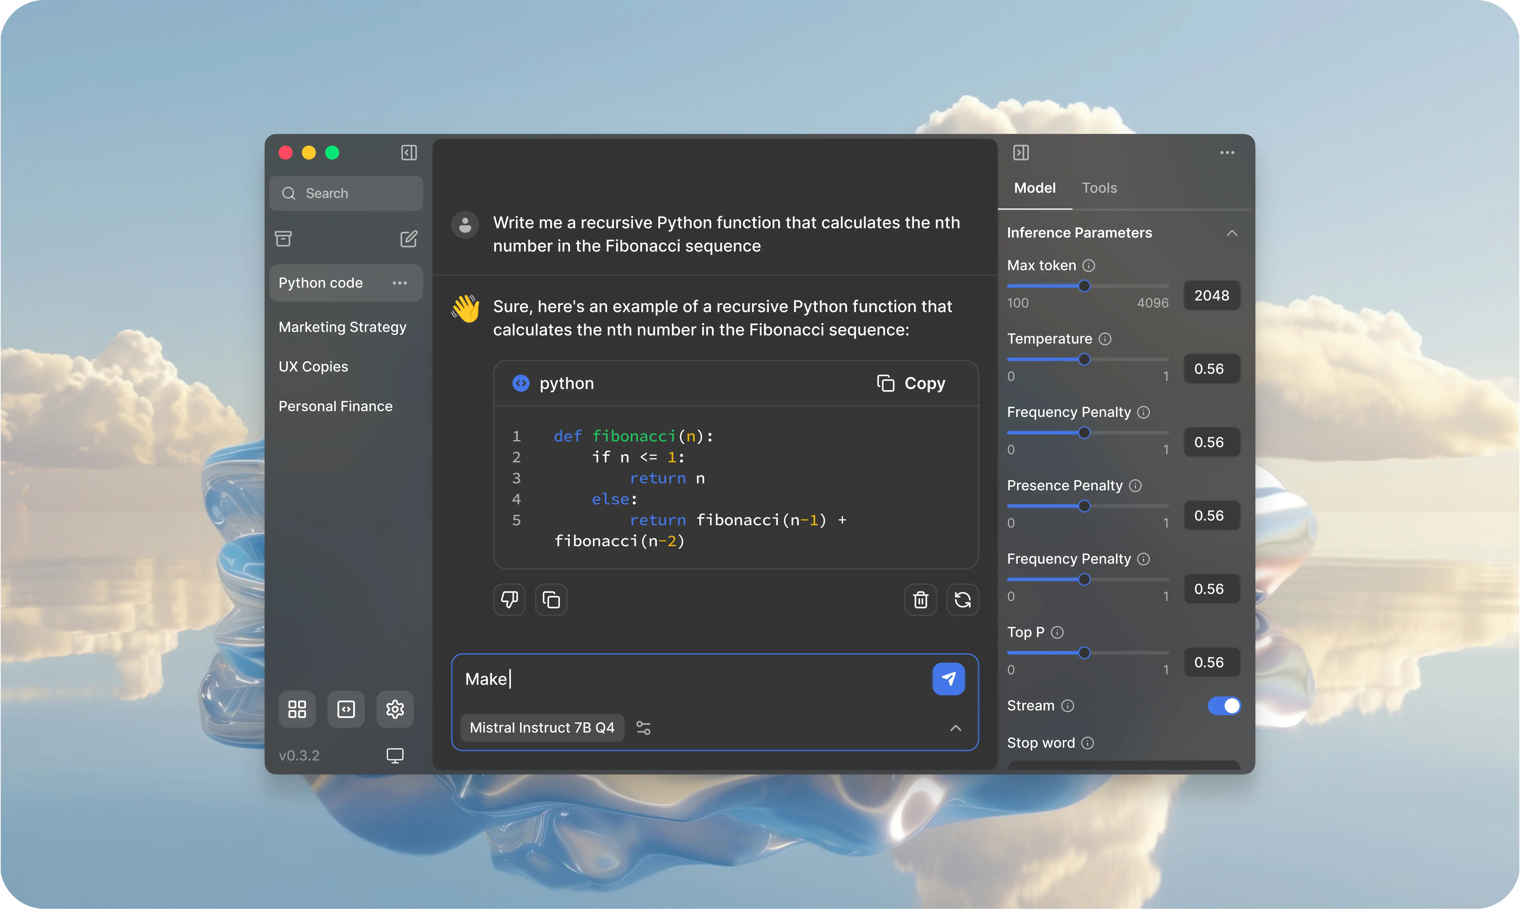Give thumbs down to the response
The width and height of the screenshot is (1520, 909).
point(509,600)
